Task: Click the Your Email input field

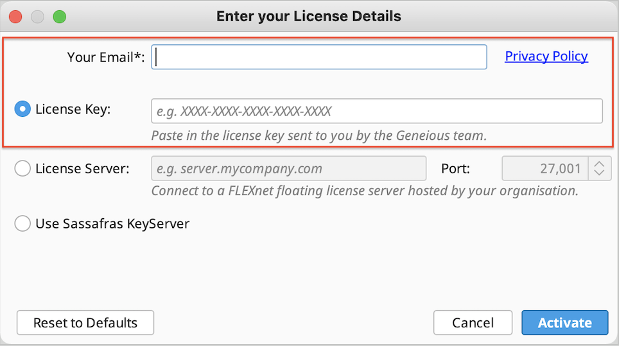Action: pyautogui.click(x=319, y=57)
